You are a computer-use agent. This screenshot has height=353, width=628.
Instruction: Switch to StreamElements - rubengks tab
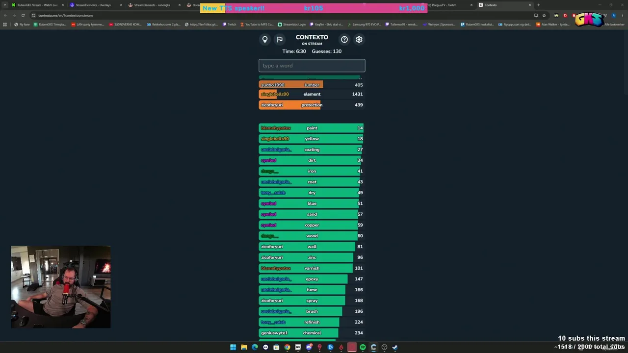[154, 5]
